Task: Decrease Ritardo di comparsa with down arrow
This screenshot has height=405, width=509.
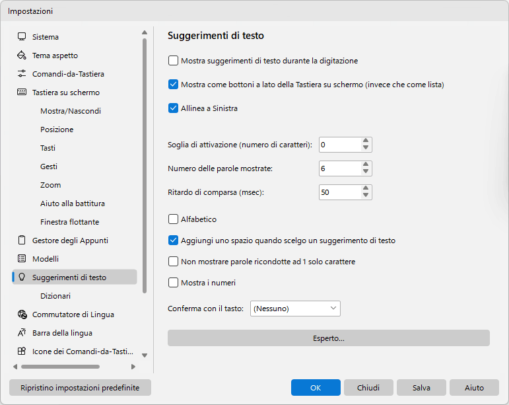Action: (x=366, y=196)
